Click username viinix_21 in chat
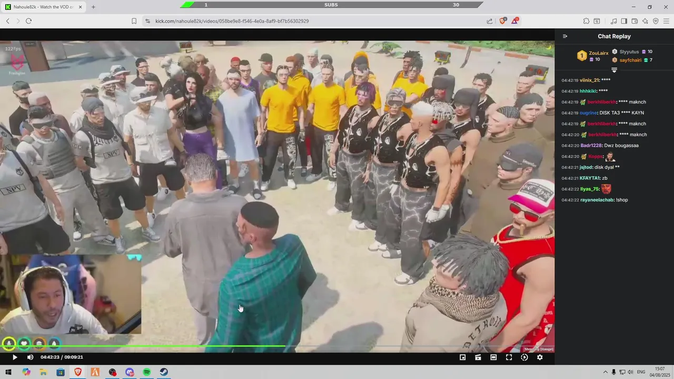Viewport: 674px width, 379px height. click(589, 80)
